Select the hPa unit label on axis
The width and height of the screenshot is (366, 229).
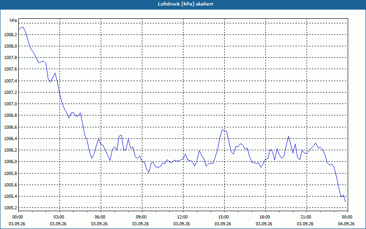click(13, 21)
